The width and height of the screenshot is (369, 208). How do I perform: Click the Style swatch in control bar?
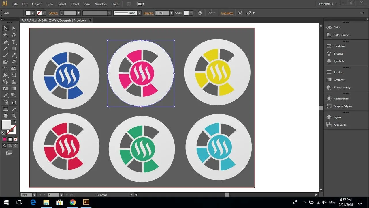coord(186,13)
